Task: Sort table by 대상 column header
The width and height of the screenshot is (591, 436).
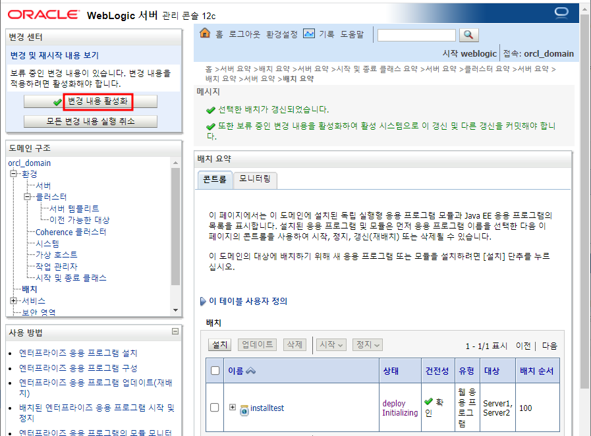Action: (492, 371)
